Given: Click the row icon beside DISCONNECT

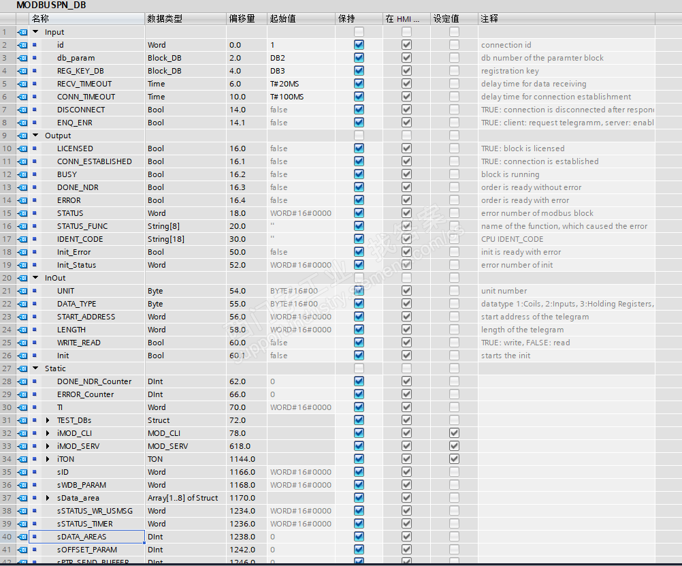Looking at the screenshot, I should point(22,110).
